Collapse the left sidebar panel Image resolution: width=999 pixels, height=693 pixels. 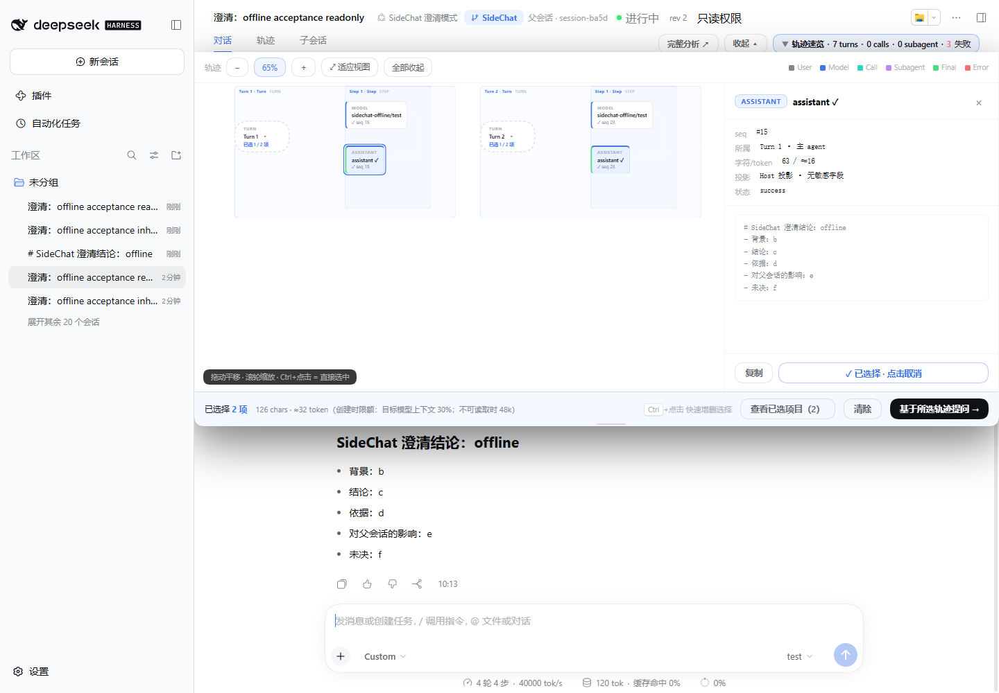(x=176, y=25)
